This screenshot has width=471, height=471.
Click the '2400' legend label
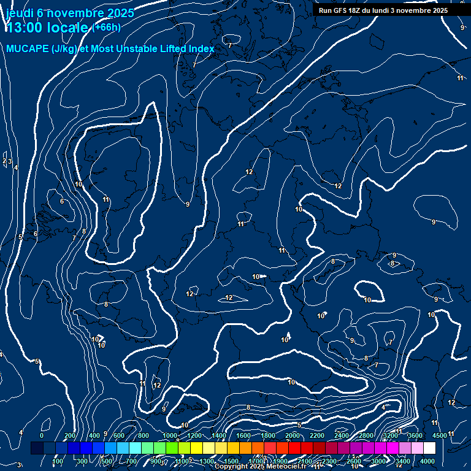click(342, 435)
